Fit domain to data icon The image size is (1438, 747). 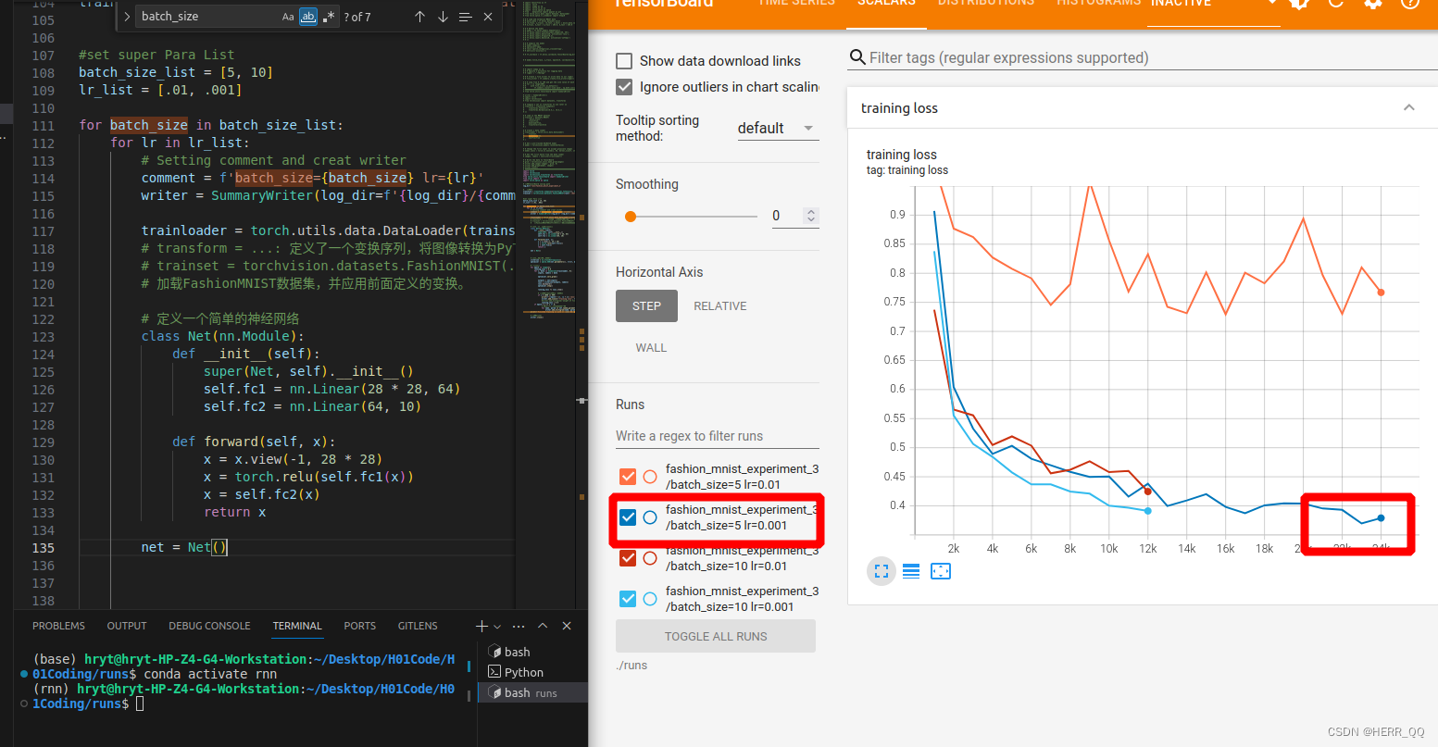pyautogui.click(x=941, y=571)
